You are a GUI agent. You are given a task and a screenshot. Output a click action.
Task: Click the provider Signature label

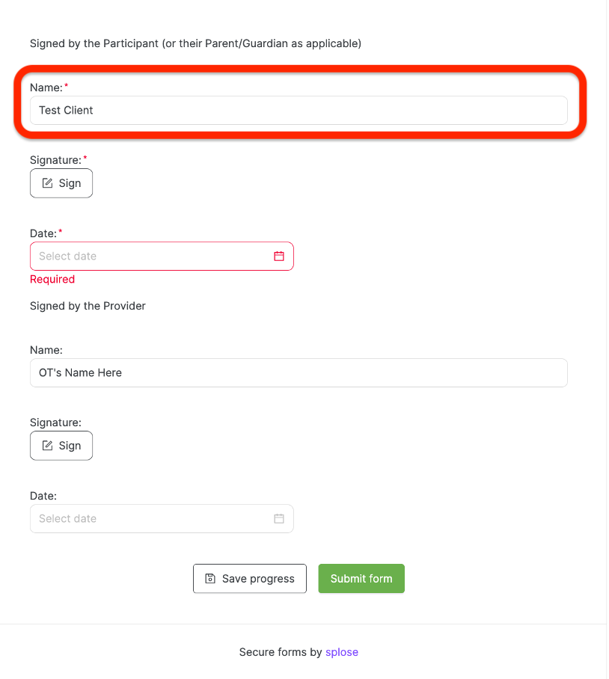coord(55,423)
